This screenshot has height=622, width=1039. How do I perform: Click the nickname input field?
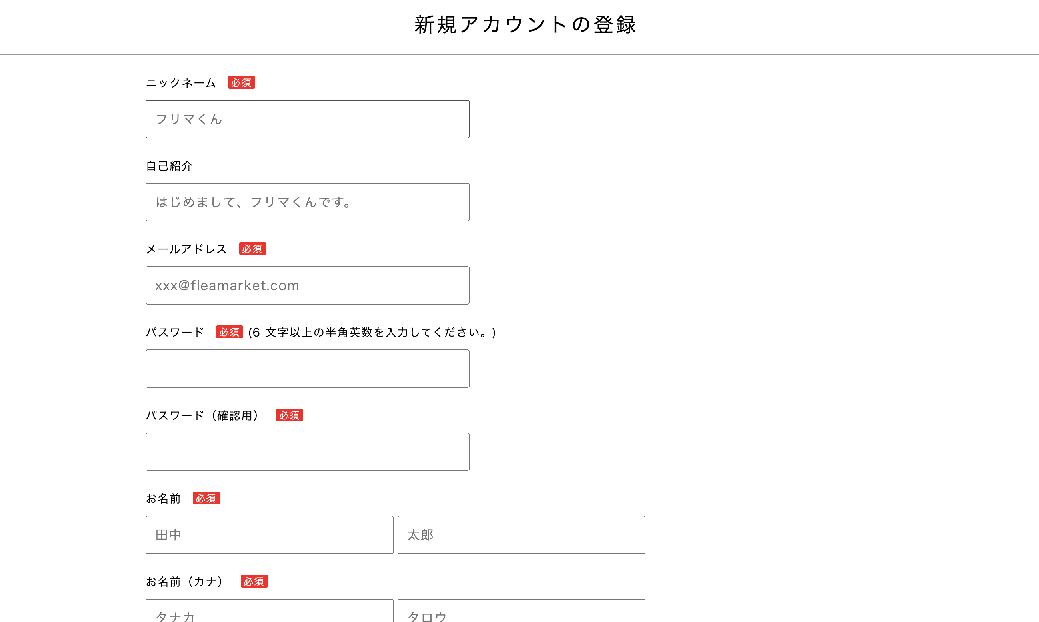307,119
